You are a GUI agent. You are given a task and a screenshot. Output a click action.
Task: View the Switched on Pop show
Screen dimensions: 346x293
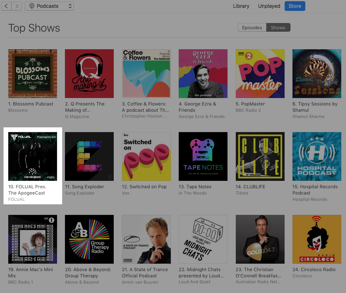pos(146,156)
